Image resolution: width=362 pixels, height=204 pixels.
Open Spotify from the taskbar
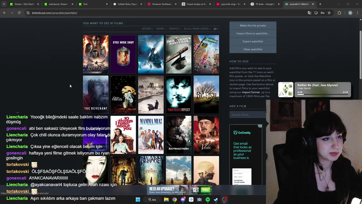pos(208,199)
